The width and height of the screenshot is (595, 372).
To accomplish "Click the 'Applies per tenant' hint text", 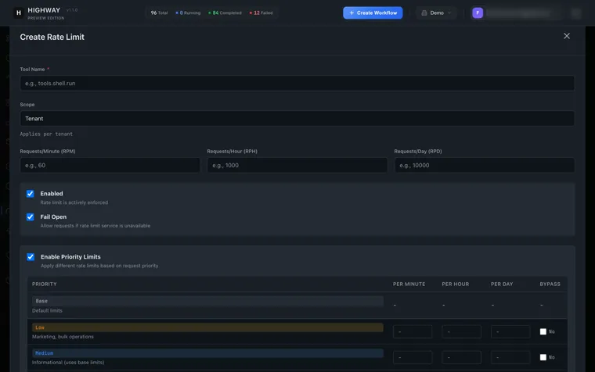I will [46, 134].
